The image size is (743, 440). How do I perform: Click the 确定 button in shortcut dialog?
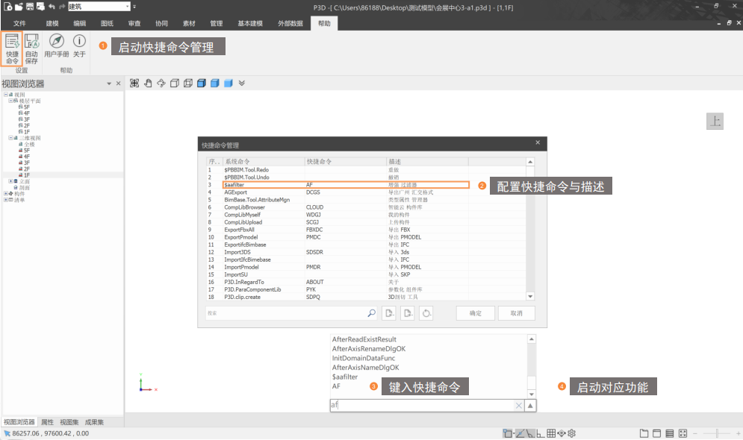(x=475, y=313)
